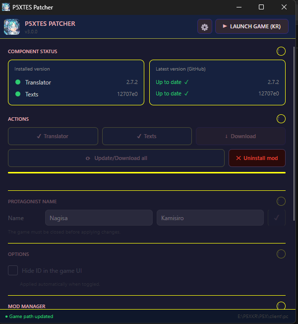Click the v3.0.0 version label
The width and height of the screenshot is (298, 324).
31,32
